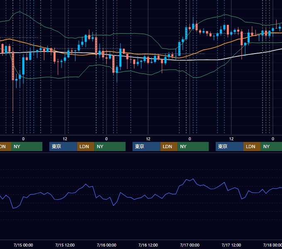Click the 7/16 12:00 date label
Screen dimensions: 282x249
[148, 245]
